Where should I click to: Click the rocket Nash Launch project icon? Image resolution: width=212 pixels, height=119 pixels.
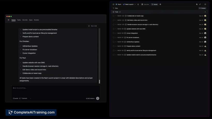tap(124, 4)
